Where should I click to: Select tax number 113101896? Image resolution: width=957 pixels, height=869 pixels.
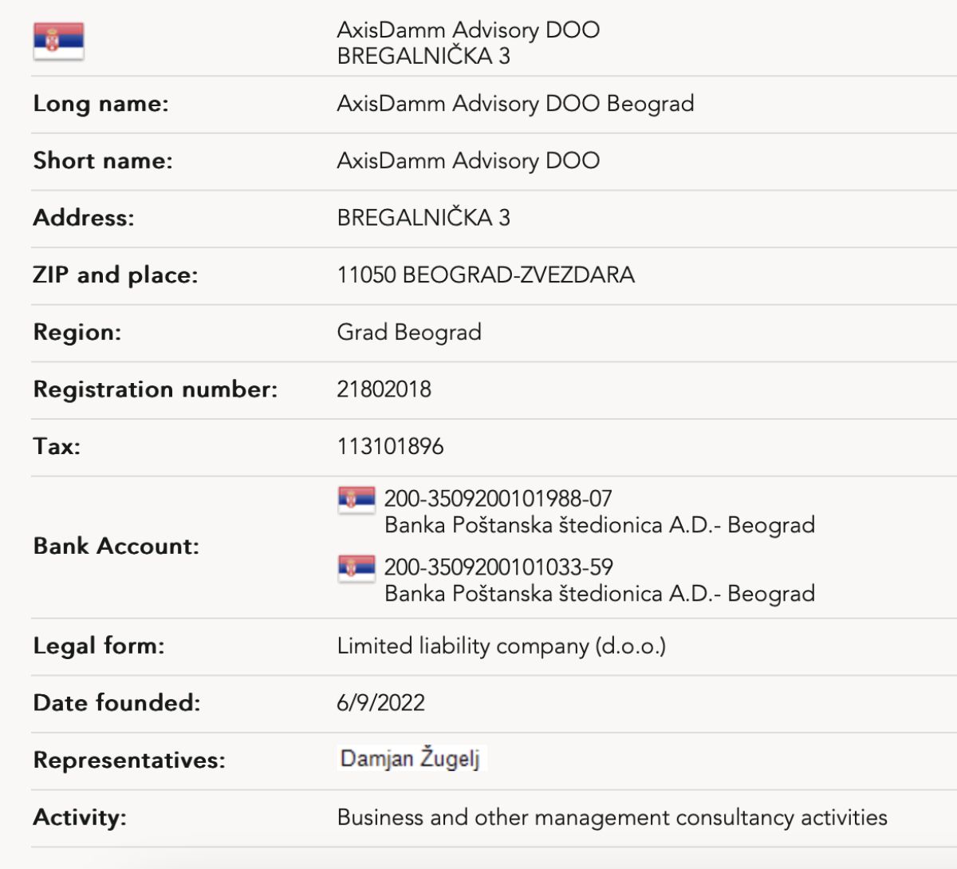click(x=390, y=446)
